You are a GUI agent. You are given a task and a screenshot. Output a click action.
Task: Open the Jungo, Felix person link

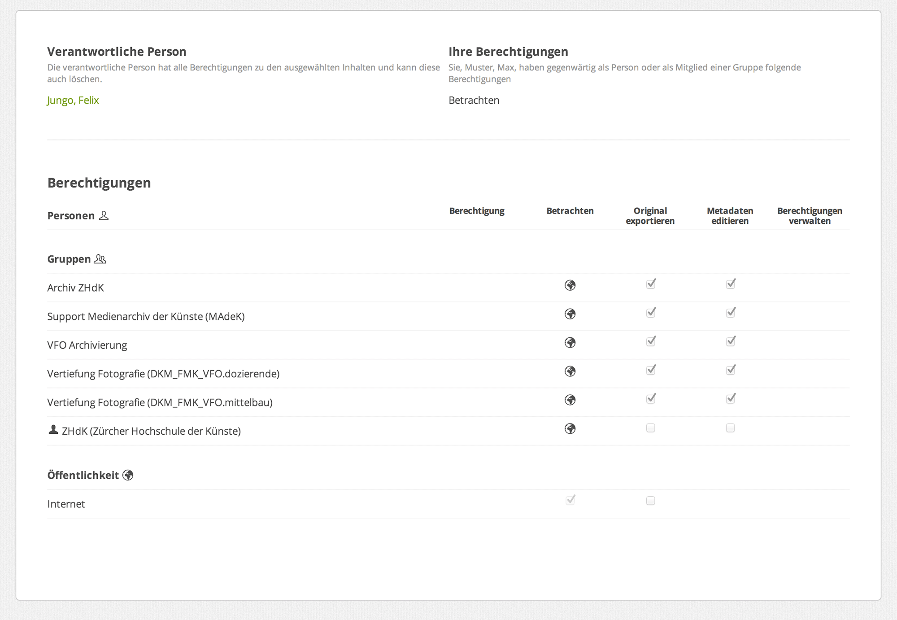pyautogui.click(x=73, y=100)
